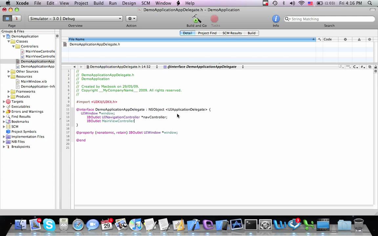This screenshot has width=378, height=236.
Task: Click the Code column header
Action: tap(330, 39)
